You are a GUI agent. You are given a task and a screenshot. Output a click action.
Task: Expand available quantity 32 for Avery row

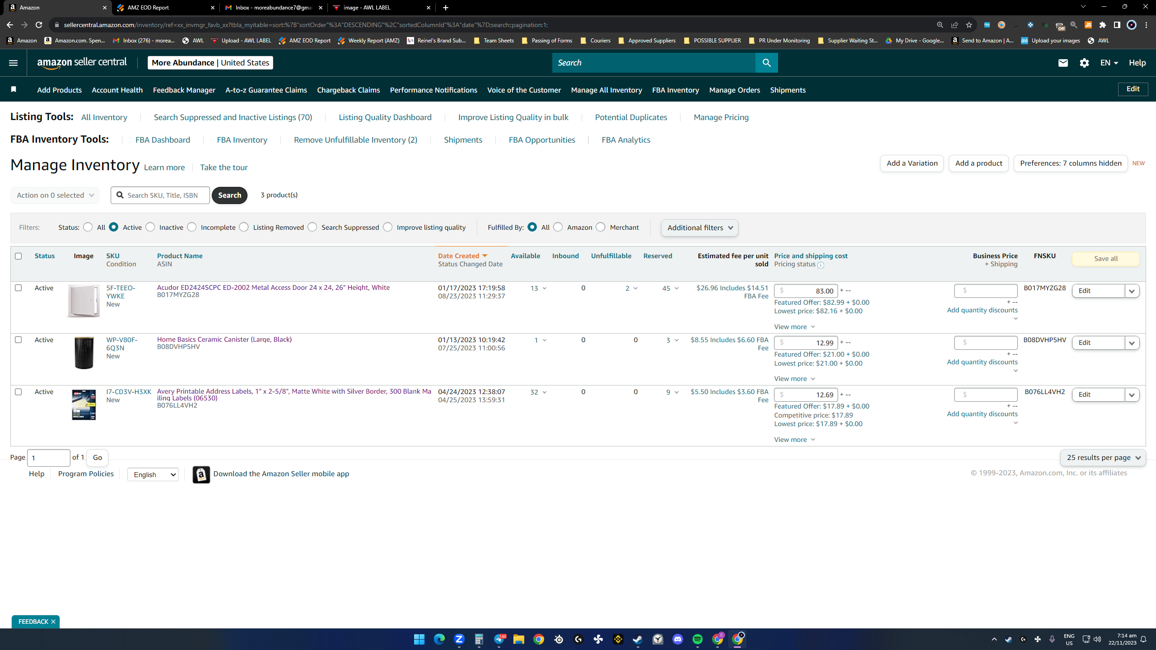click(538, 392)
